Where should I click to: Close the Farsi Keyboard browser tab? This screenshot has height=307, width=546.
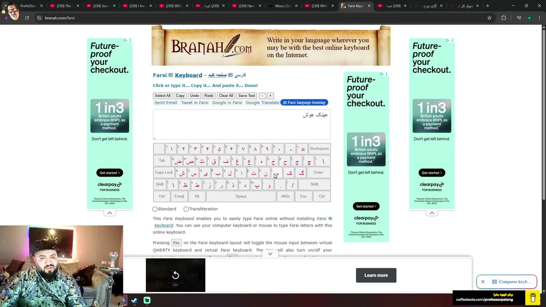pos(369,6)
